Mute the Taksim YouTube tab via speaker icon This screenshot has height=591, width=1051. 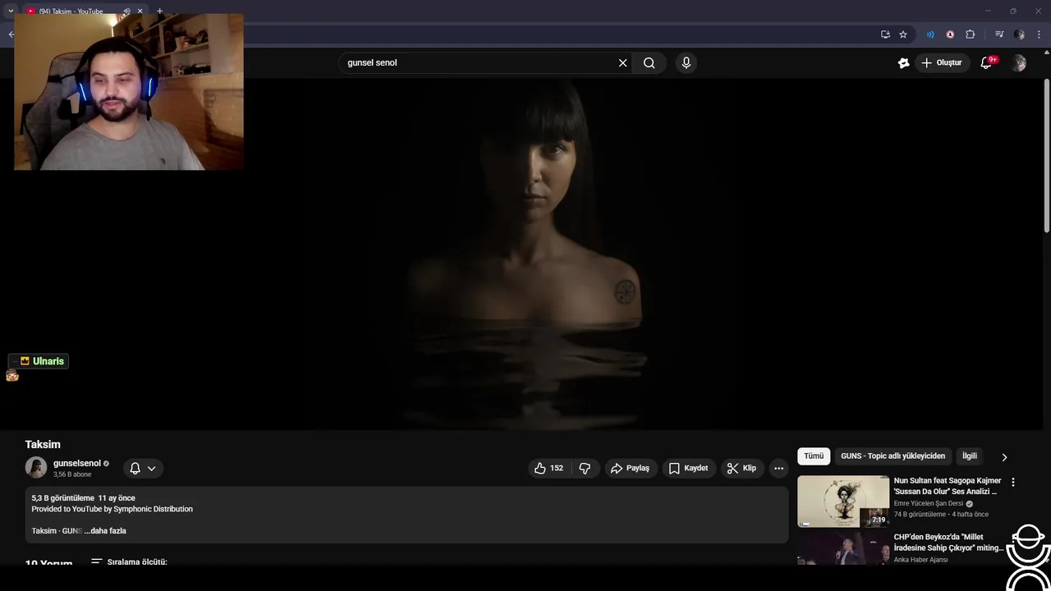[x=126, y=11]
